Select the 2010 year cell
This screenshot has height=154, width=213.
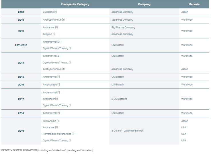tap(21, 20)
